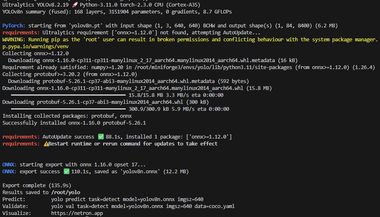Click the 'Predict:' label
The height and width of the screenshot is (217, 380).
click(14, 199)
